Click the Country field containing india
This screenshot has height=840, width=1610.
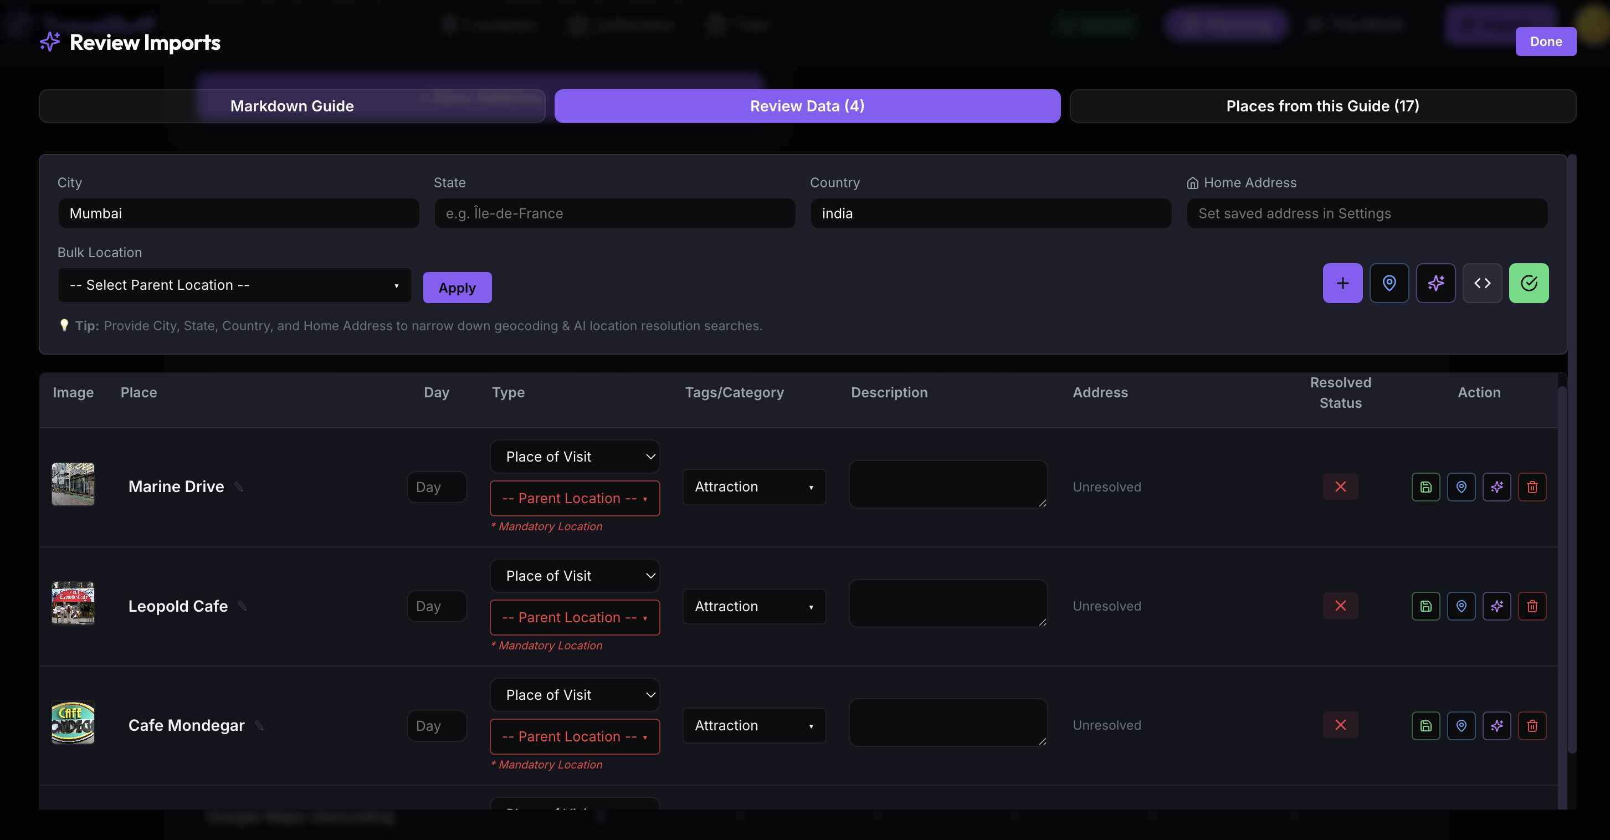(991, 214)
